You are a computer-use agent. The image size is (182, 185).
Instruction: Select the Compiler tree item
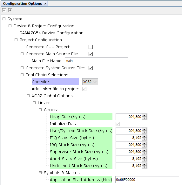tap(55, 82)
